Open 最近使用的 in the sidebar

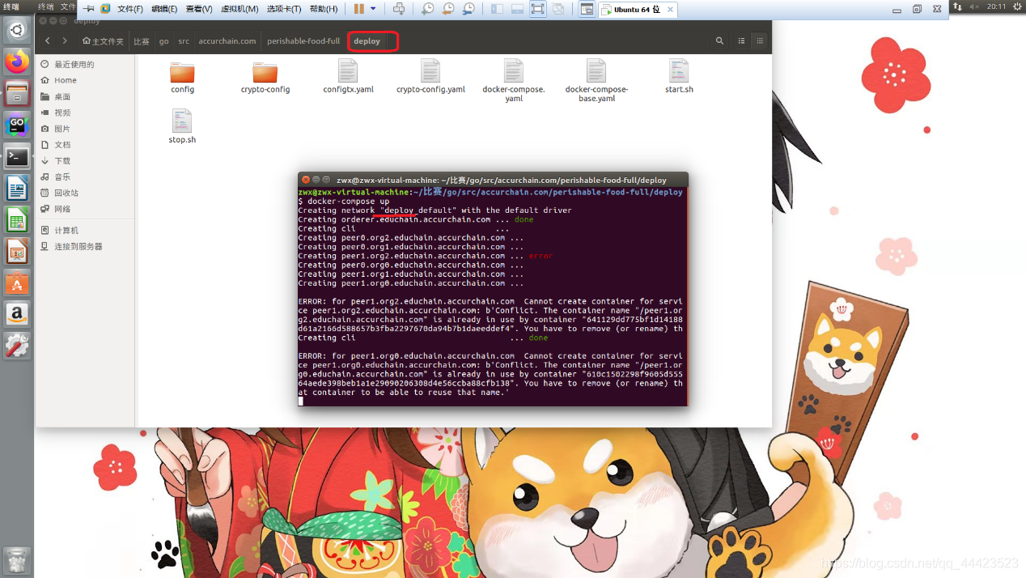pos(74,64)
